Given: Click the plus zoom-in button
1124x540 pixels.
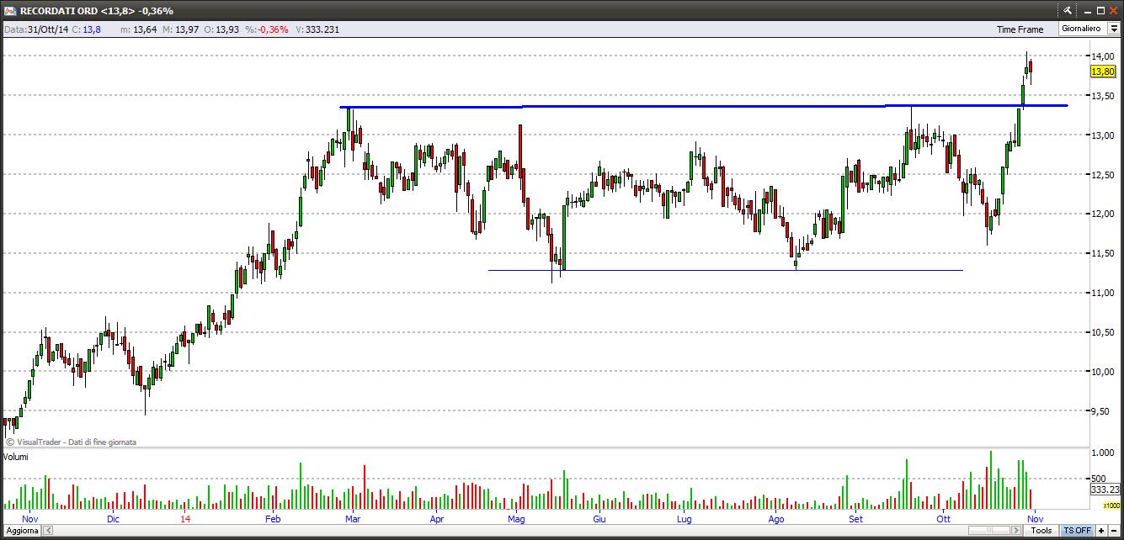Looking at the screenshot, I should [1101, 531].
